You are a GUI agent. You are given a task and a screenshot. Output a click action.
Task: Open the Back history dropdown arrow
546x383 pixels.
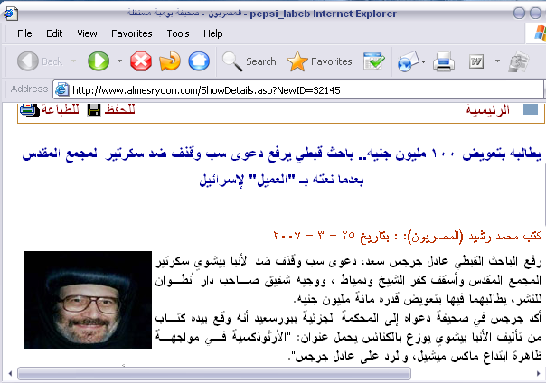73,61
